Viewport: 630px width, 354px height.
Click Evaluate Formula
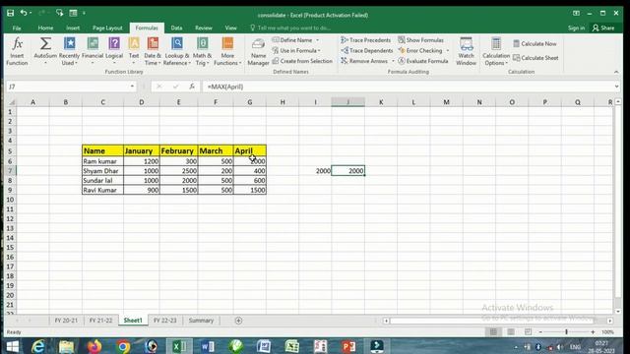pos(423,61)
